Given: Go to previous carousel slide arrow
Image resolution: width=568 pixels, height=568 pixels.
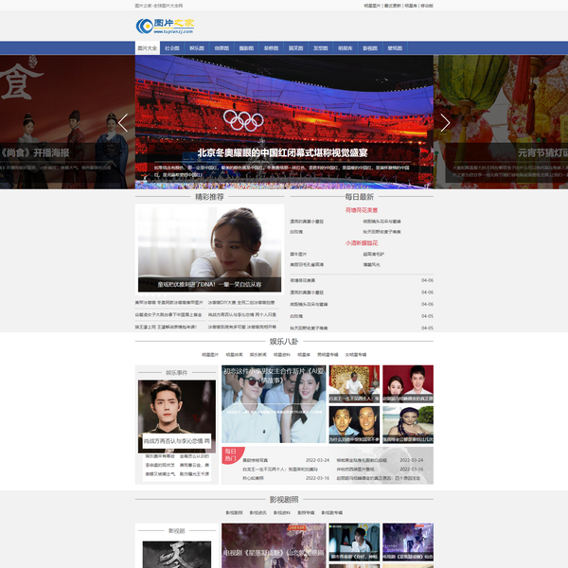Looking at the screenshot, I should (123, 122).
